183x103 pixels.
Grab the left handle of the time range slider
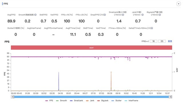13,97
